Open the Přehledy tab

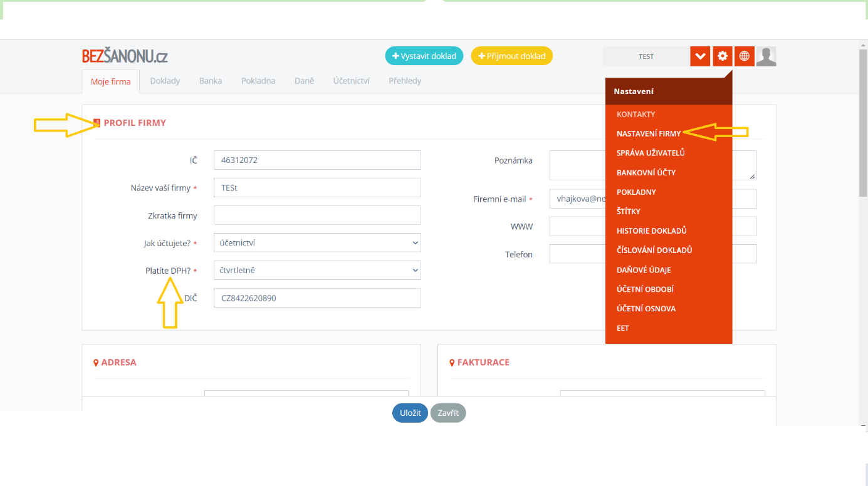coord(405,81)
